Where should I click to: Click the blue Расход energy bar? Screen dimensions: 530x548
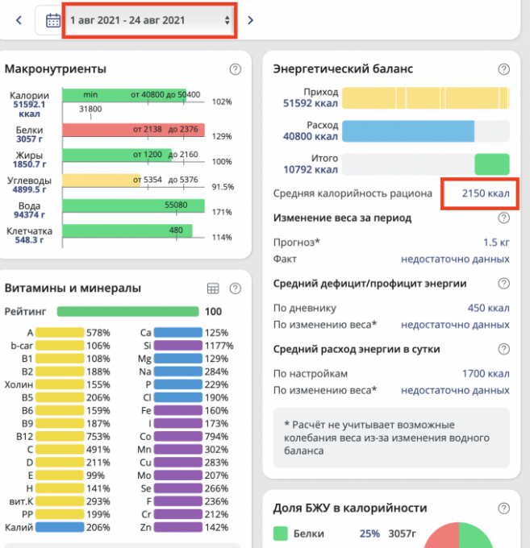pos(408,131)
